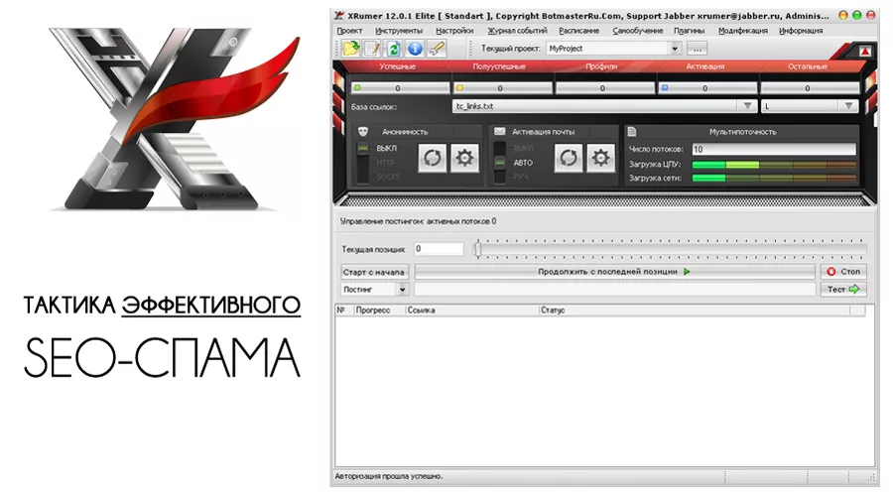This screenshot has width=893, height=500.
Task: Open the Информация menu
Action: (x=801, y=31)
